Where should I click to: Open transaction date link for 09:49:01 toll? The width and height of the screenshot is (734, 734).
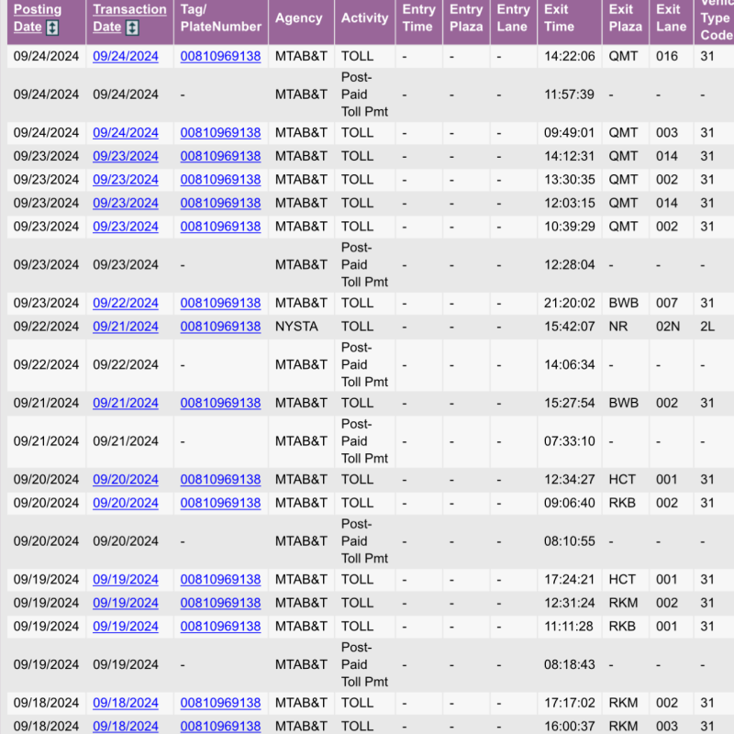coord(126,132)
